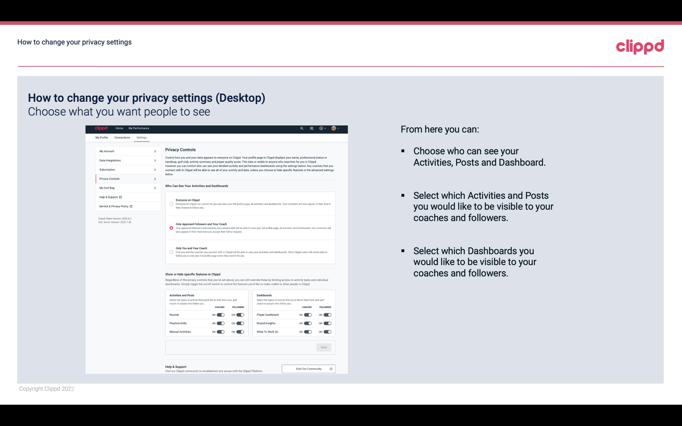This screenshot has width=682, height=426.
Task: Switch to the My Profile tab
Action: 102,137
